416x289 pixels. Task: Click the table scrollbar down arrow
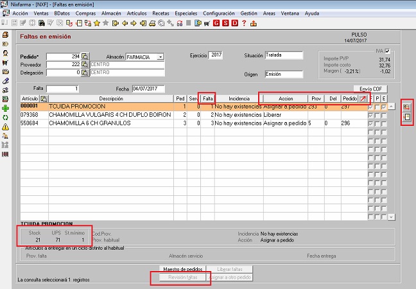[x=392, y=217]
